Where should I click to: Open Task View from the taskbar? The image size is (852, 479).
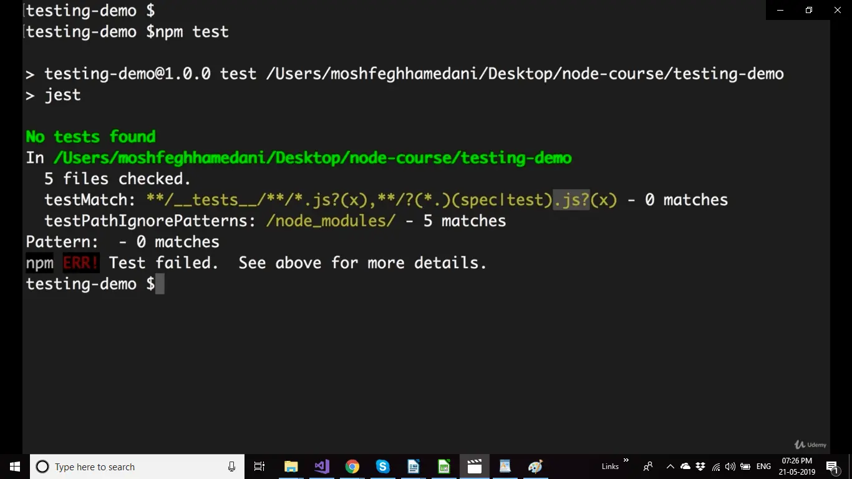[259, 467]
